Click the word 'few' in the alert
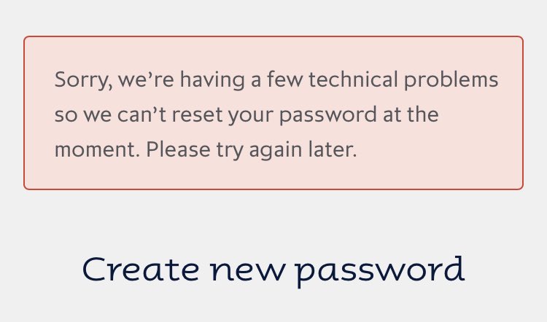 click(285, 79)
